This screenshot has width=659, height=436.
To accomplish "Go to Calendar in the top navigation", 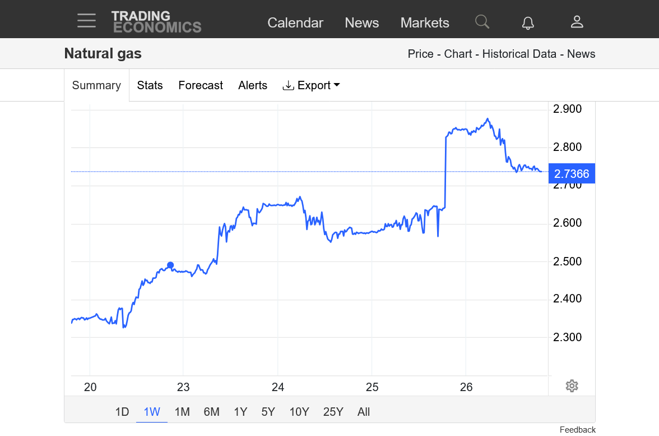I will [x=295, y=22].
